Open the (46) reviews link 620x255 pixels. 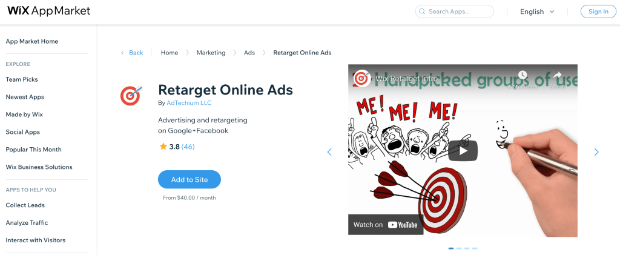(188, 147)
